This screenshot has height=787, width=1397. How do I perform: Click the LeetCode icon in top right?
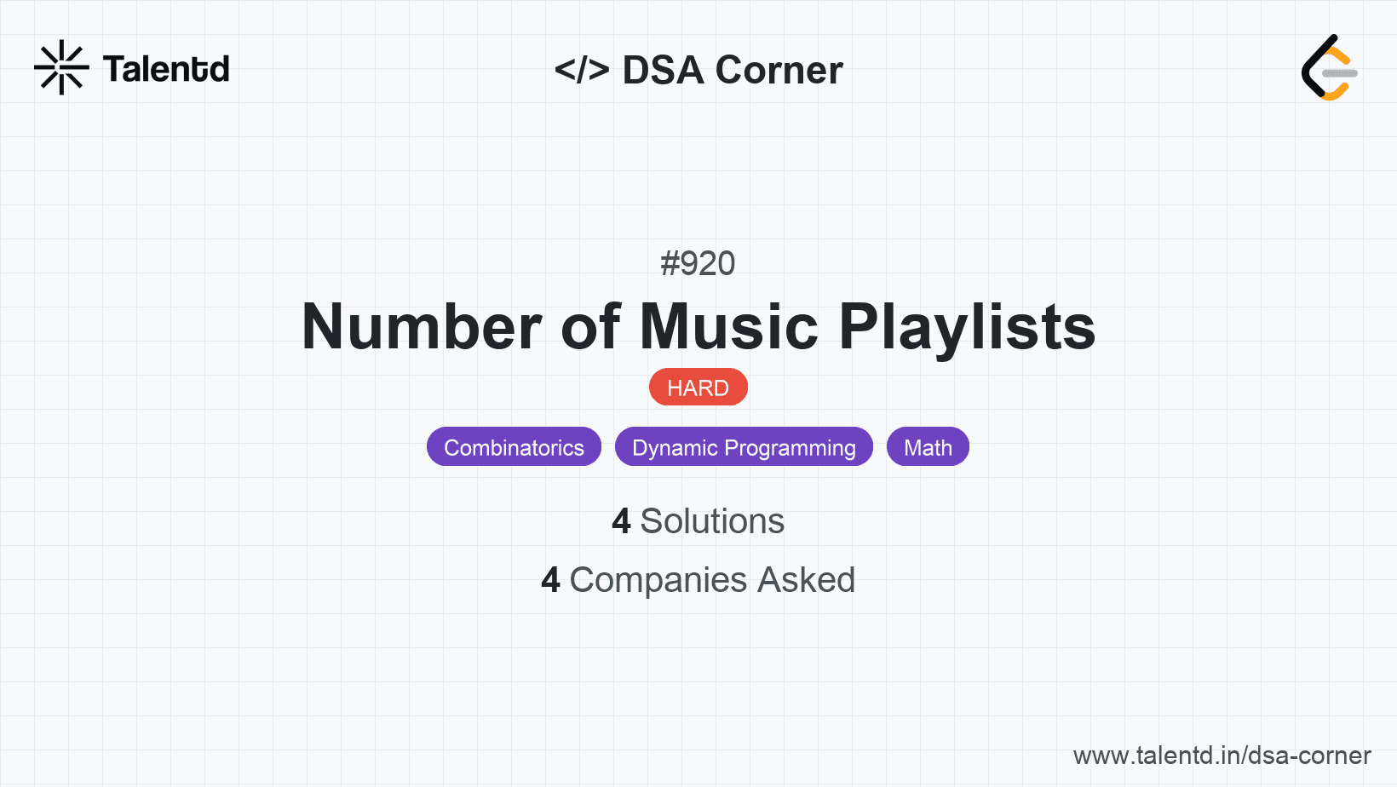(x=1329, y=68)
